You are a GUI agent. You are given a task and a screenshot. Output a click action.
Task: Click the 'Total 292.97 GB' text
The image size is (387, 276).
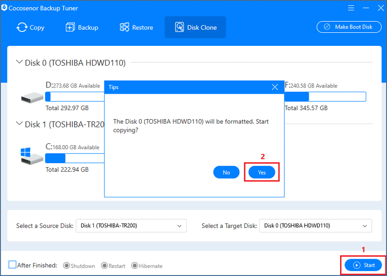click(67, 108)
